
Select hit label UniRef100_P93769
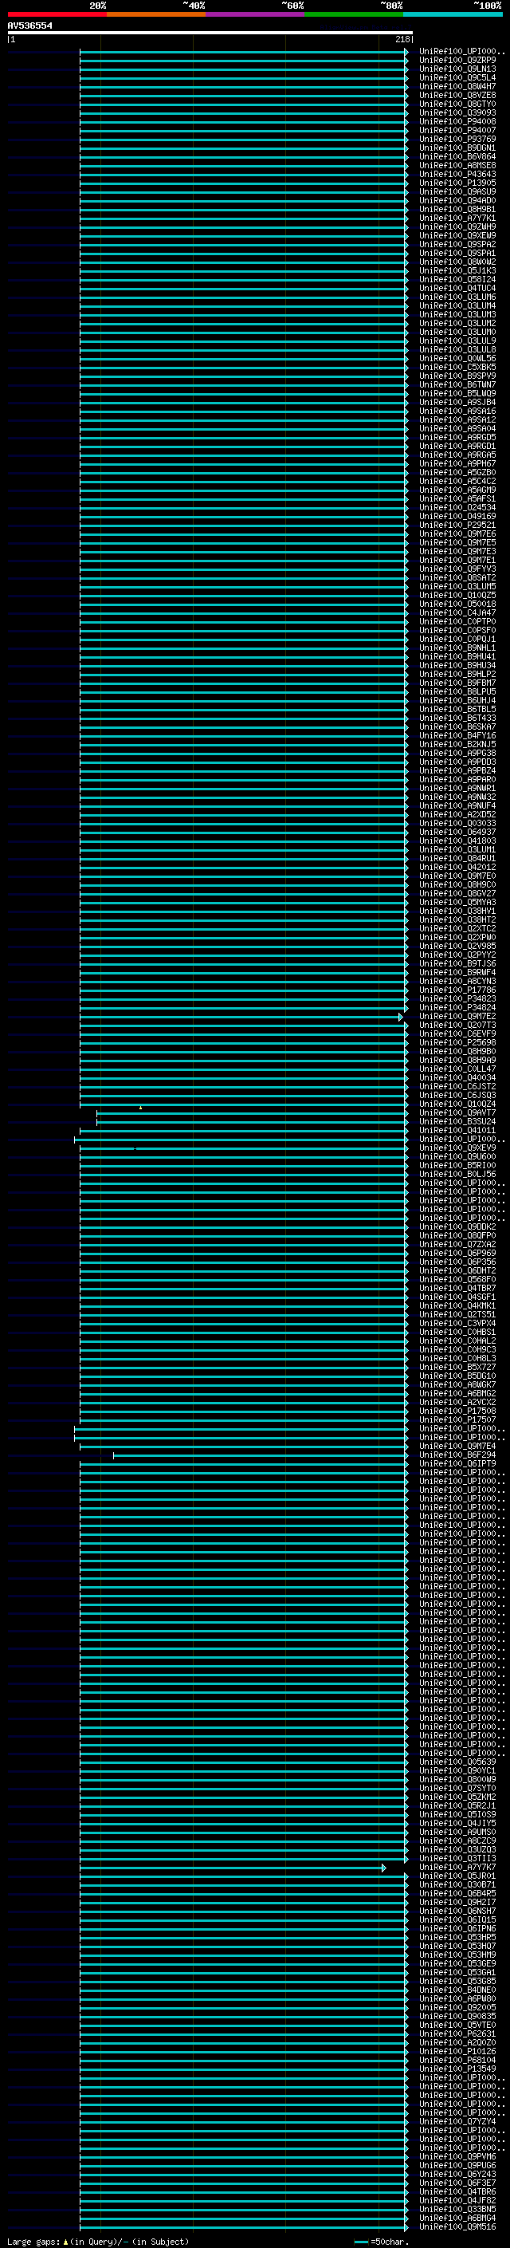tap(457, 139)
